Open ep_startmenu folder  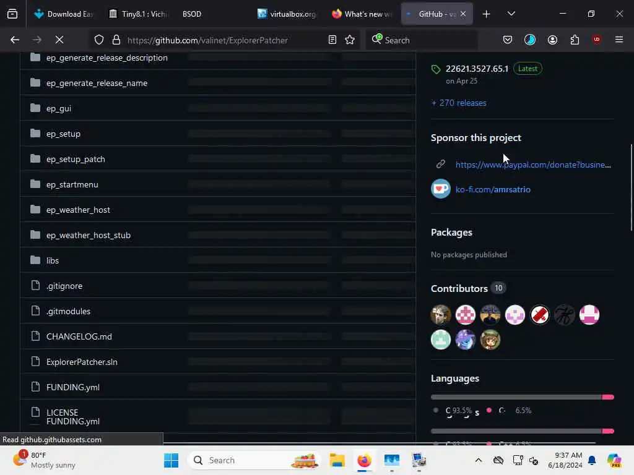pos(72,184)
